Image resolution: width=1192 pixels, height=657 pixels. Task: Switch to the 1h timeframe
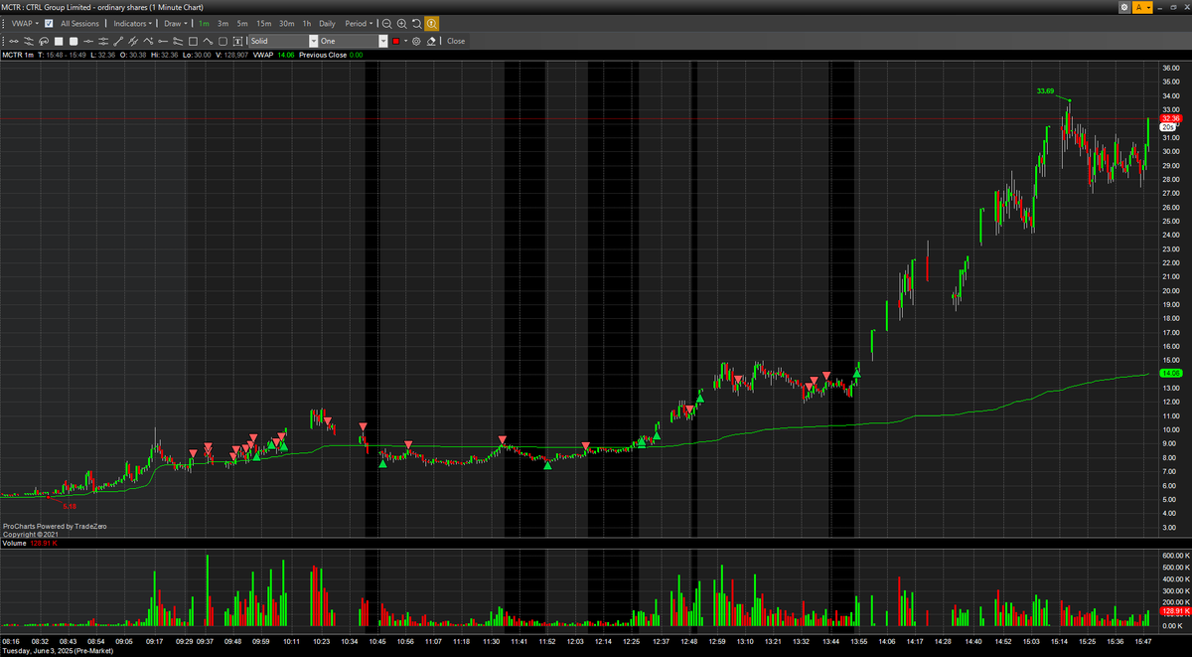[x=306, y=23]
